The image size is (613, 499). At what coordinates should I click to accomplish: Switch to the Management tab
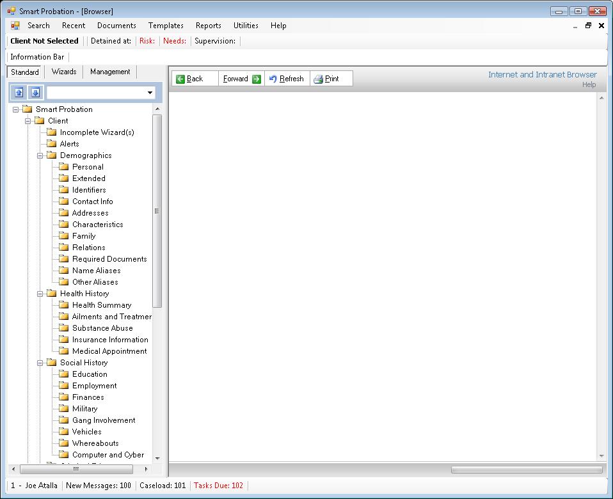coord(110,72)
